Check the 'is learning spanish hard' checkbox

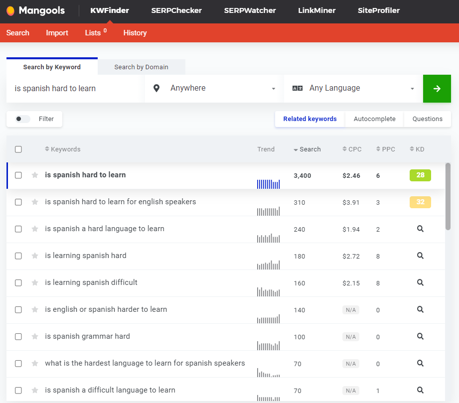tap(18, 256)
